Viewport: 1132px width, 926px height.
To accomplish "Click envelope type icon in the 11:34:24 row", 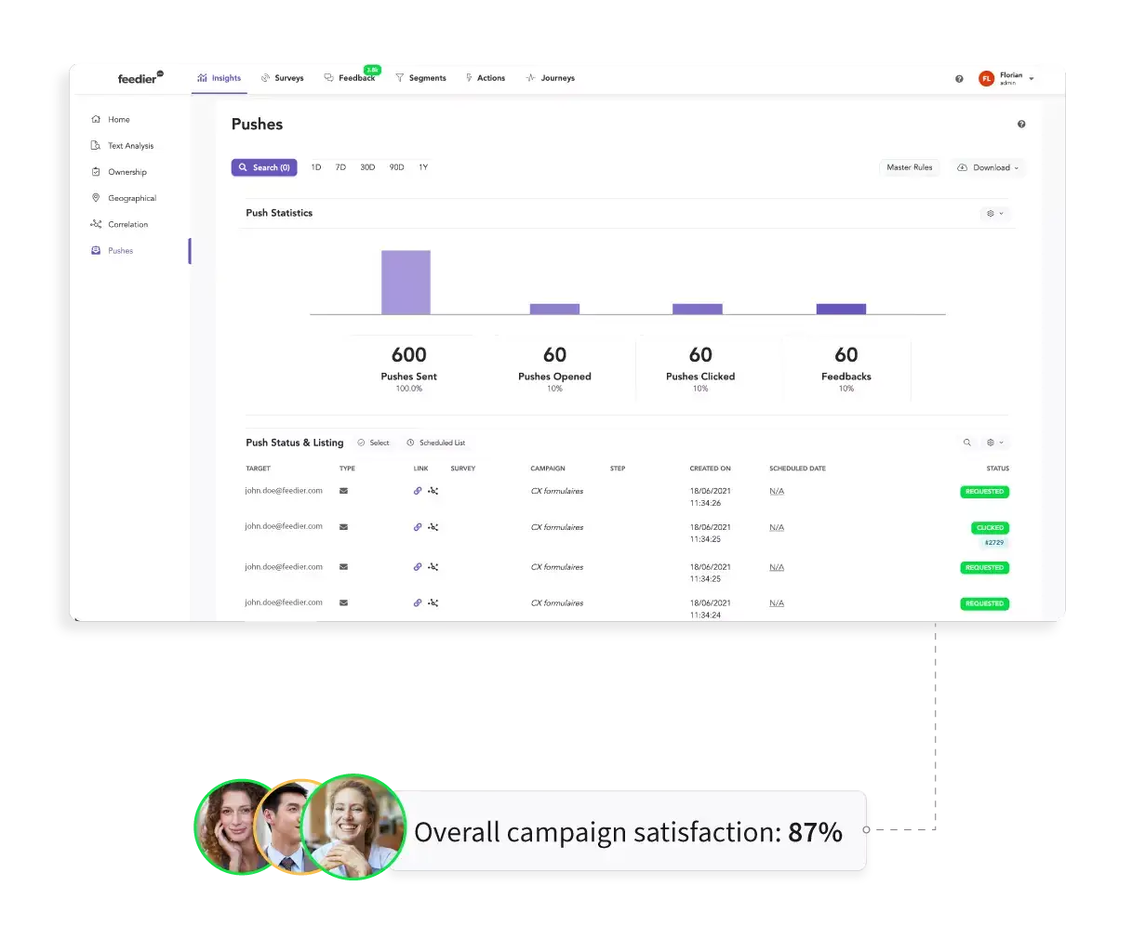I will click(343, 602).
